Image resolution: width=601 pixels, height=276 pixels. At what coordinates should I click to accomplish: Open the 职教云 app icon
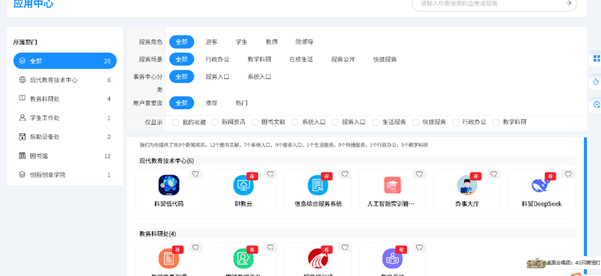(243, 185)
